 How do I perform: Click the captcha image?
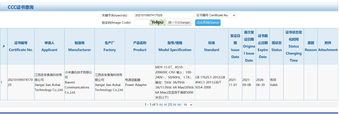click(x=158, y=23)
